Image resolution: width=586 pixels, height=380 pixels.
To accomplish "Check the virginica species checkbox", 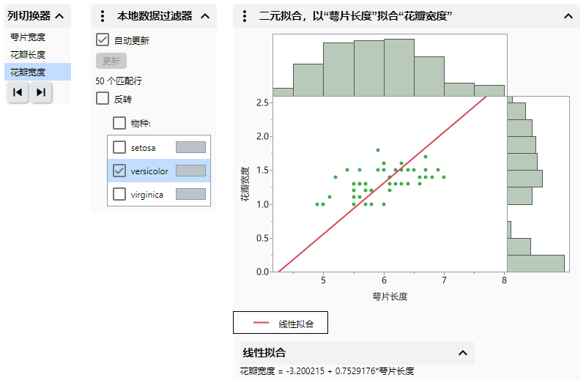I will click(x=119, y=194).
